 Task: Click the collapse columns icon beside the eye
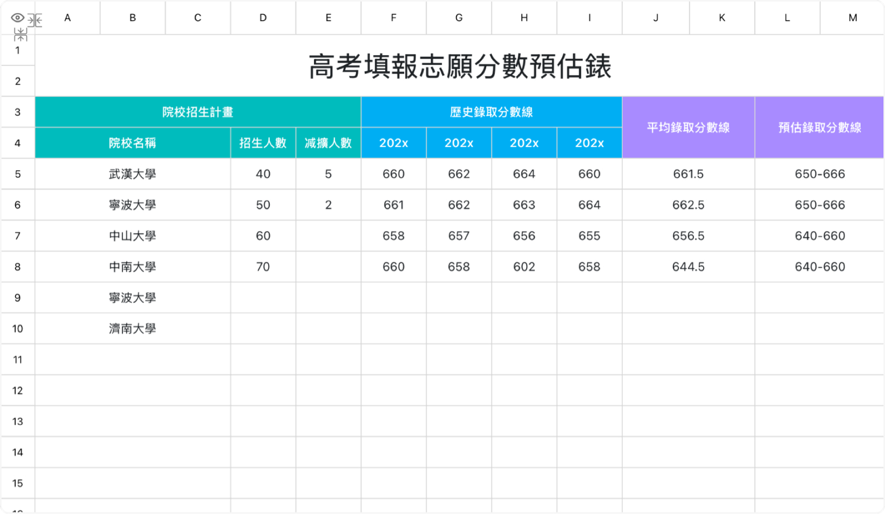coord(35,21)
